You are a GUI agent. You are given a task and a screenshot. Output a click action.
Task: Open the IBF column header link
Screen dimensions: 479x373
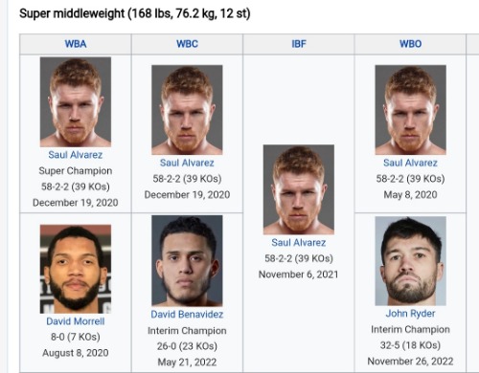click(x=299, y=44)
